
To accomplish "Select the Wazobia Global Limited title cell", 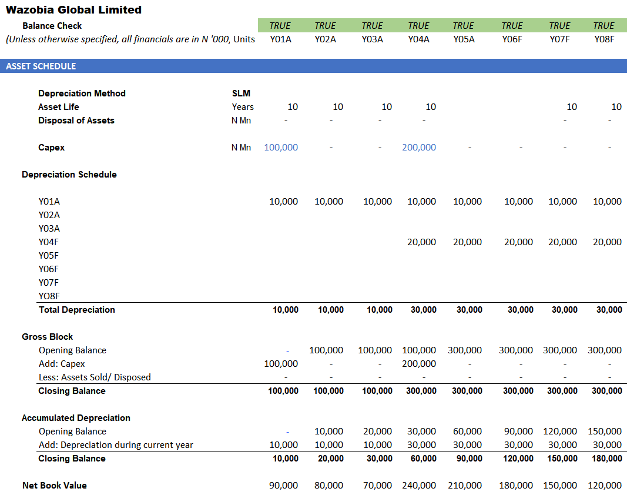I will coord(73,9).
